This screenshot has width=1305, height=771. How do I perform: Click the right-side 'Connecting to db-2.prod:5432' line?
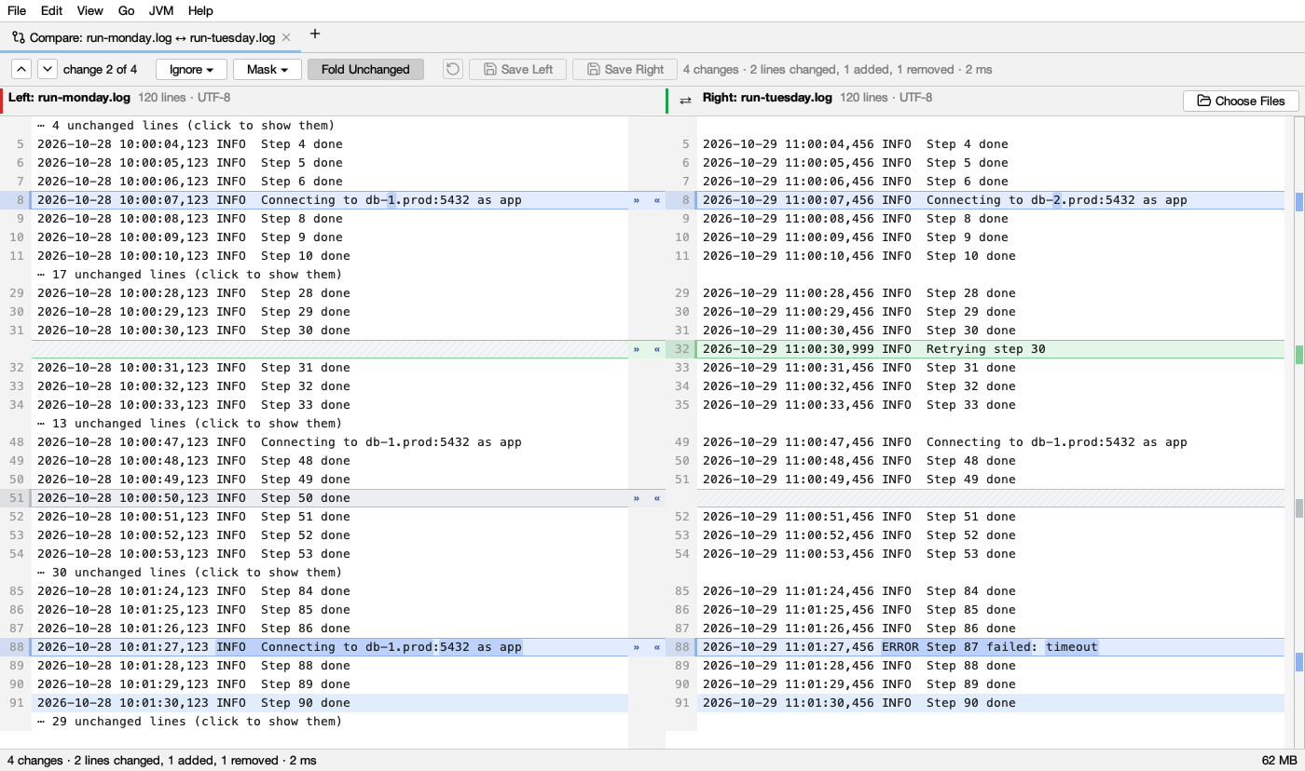pos(989,200)
